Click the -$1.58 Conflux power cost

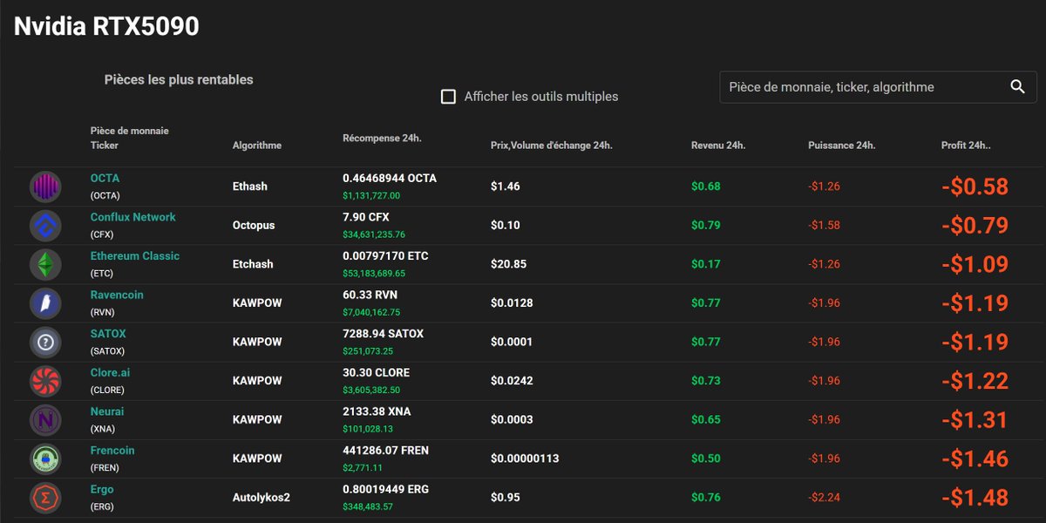(825, 226)
